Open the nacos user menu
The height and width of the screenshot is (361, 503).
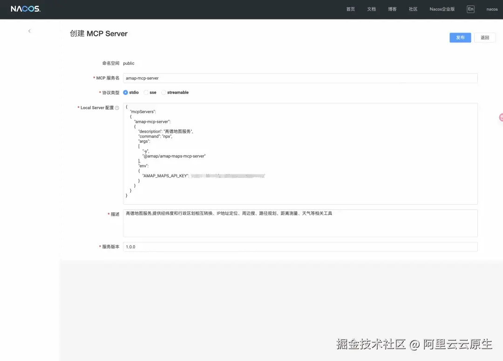[492, 9]
